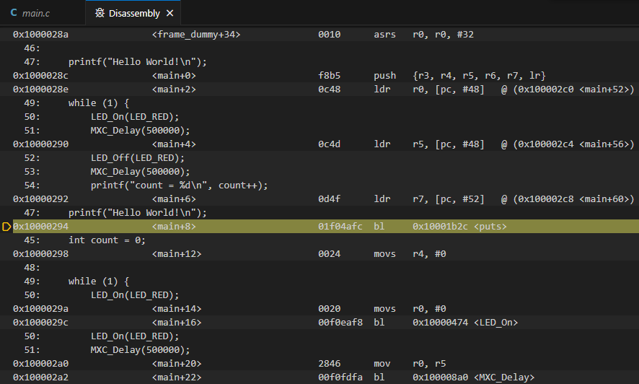Click the mov r0, r5 instruction

[410, 364]
